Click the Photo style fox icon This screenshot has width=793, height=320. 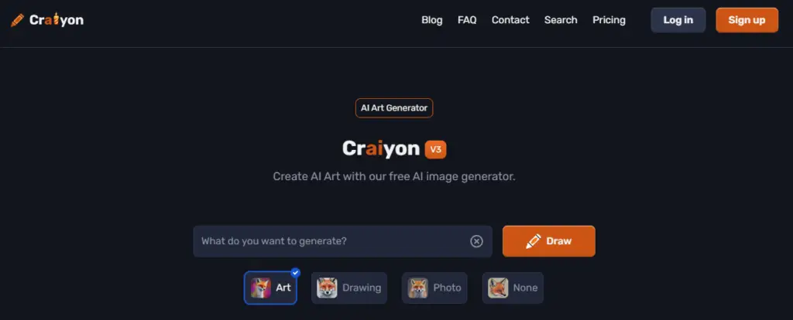coord(417,288)
